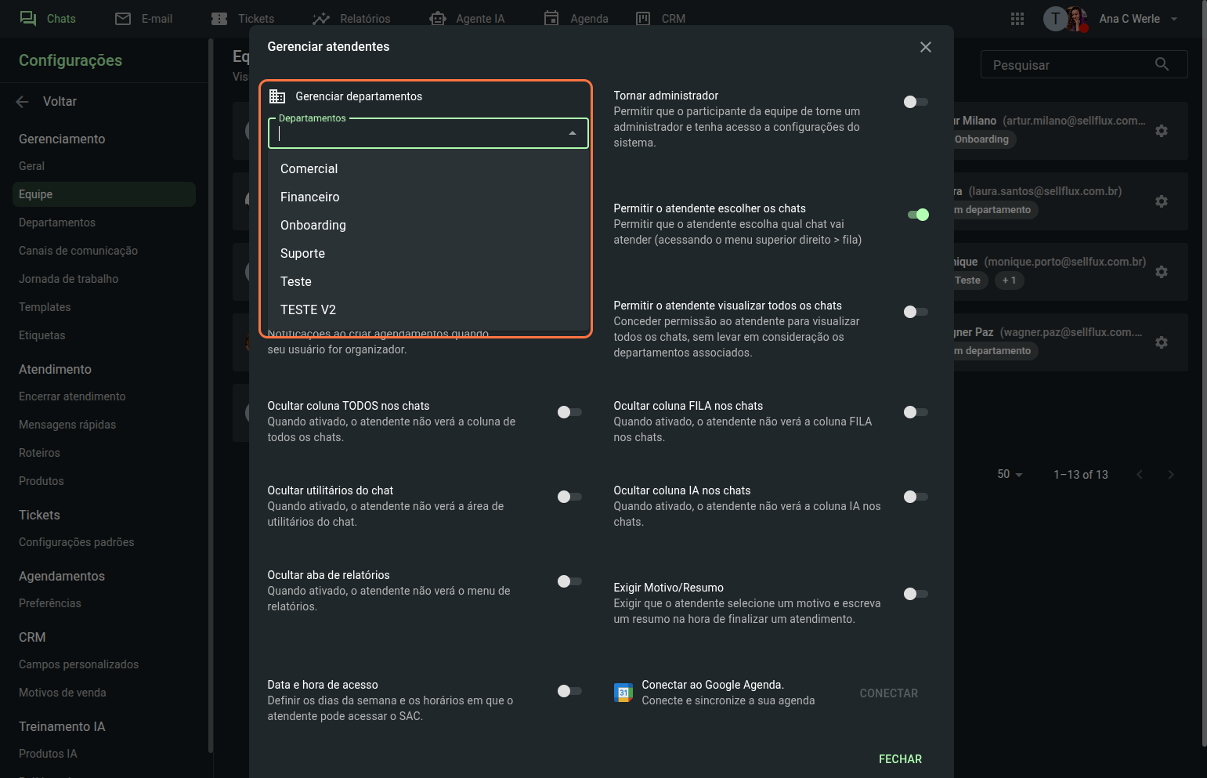Click the Google Agenda calendar icon
This screenshot has height=778, width=1207.
tap(623, 693)
